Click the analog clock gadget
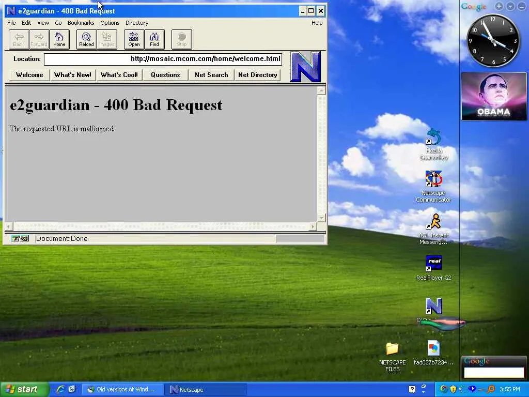 tap(493, 40)
